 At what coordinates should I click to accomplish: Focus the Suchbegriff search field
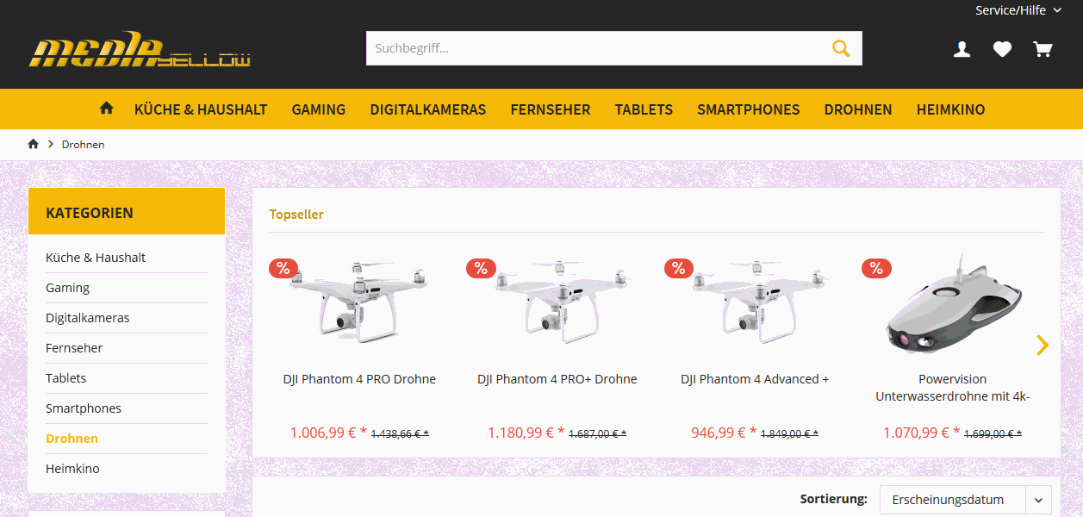(594, 48)
